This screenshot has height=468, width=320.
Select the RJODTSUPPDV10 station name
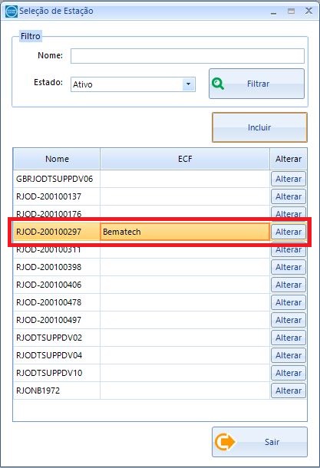[x=49, y=373]
